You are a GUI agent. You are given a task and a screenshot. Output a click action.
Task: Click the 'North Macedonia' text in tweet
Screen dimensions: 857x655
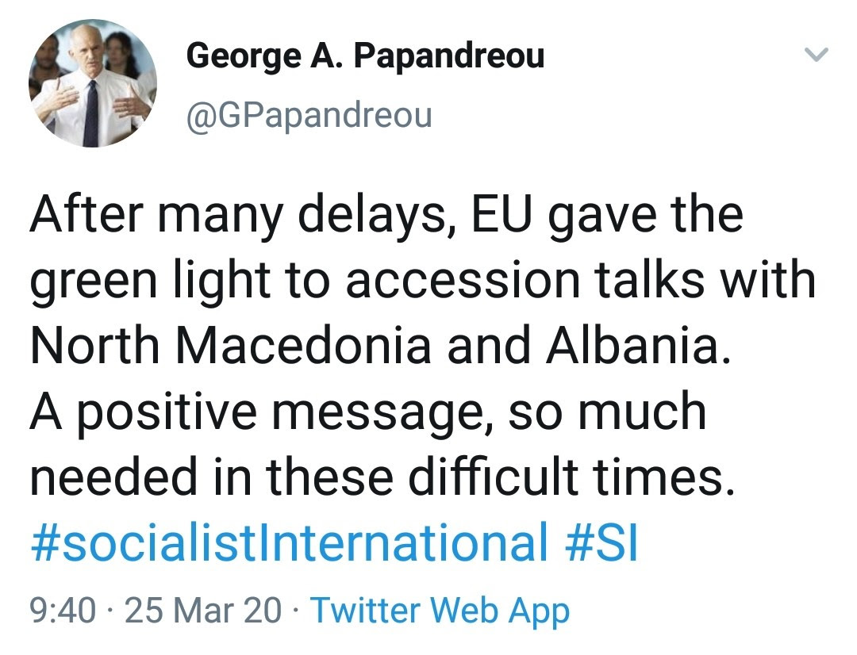(x=230, y=346)
